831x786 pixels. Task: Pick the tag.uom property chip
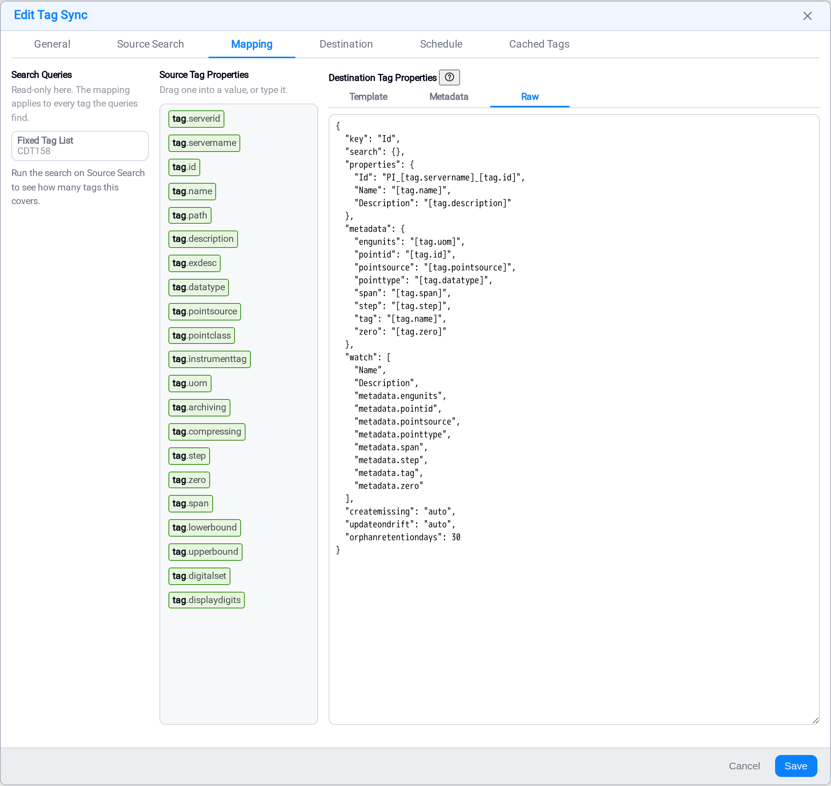point(189,383)
